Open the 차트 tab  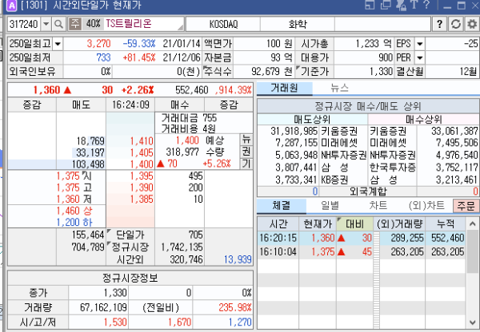pos(378,206)
